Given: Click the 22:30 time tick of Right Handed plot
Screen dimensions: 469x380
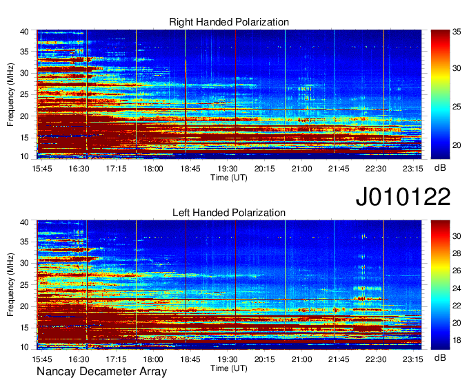Looking at the screenshot, I should click(x=376, y=169).
